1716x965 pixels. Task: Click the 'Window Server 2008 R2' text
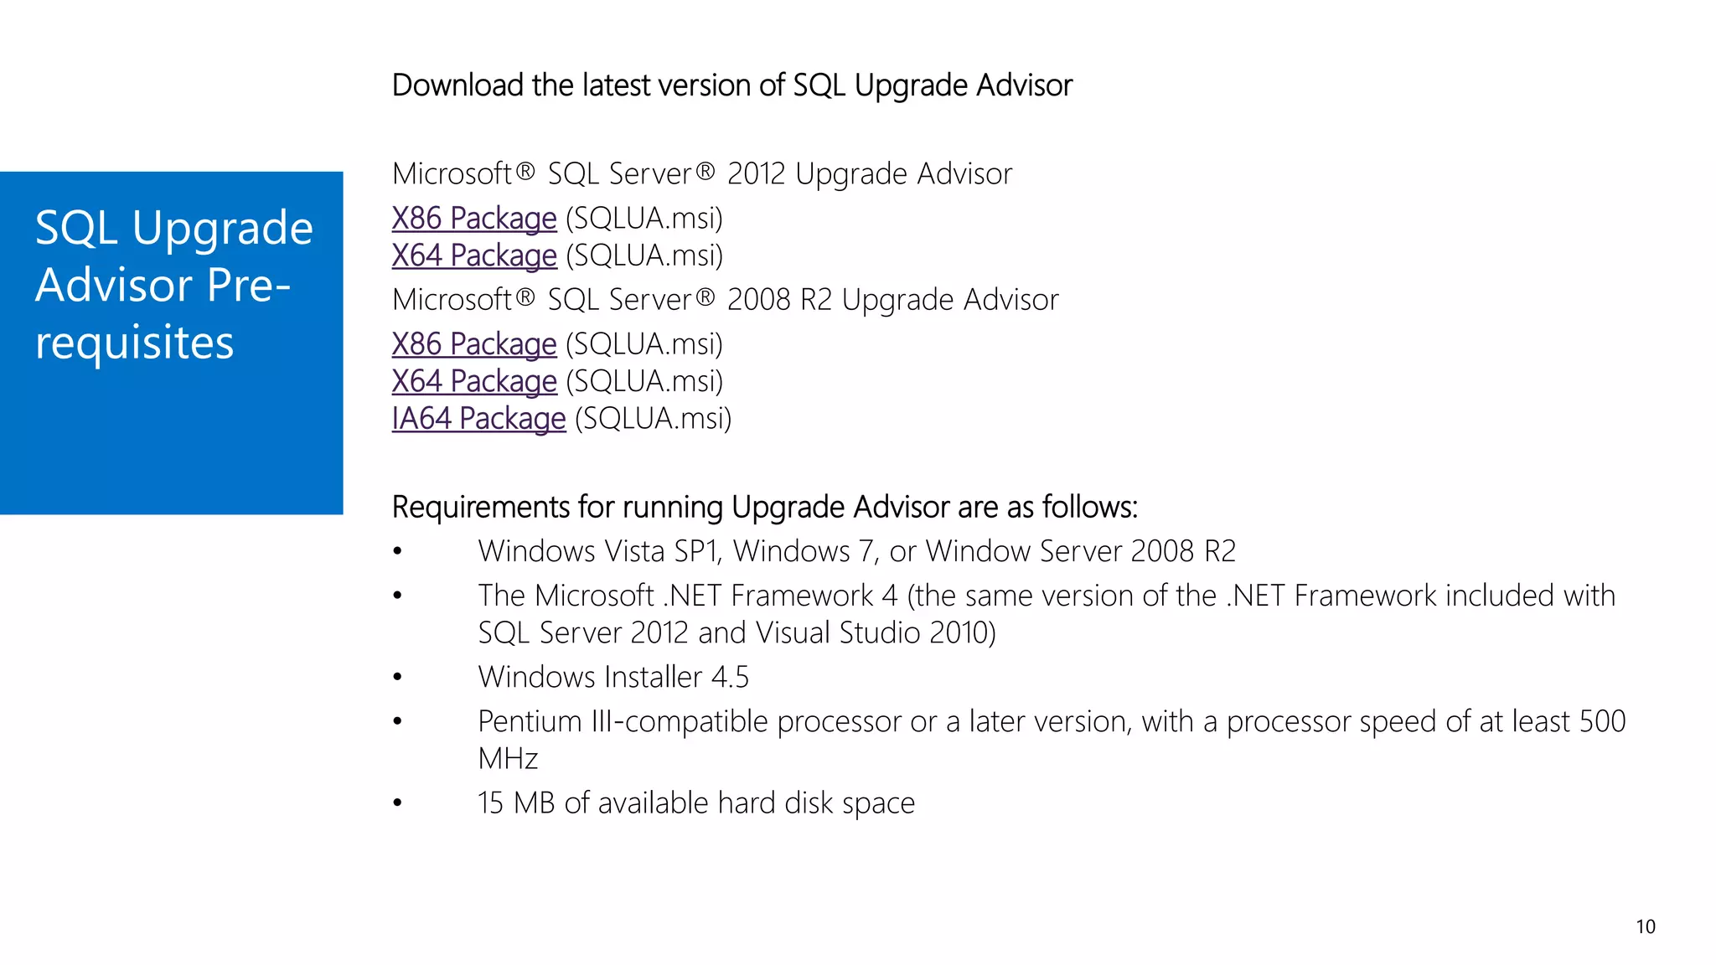click(1081, 551)
